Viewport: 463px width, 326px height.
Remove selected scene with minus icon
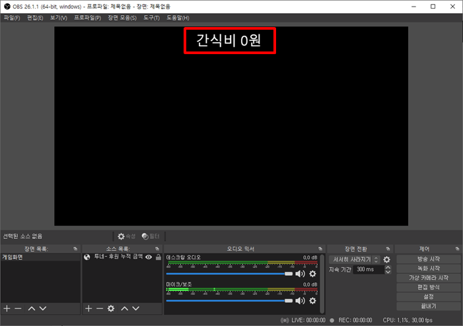(x=18, y=309)
